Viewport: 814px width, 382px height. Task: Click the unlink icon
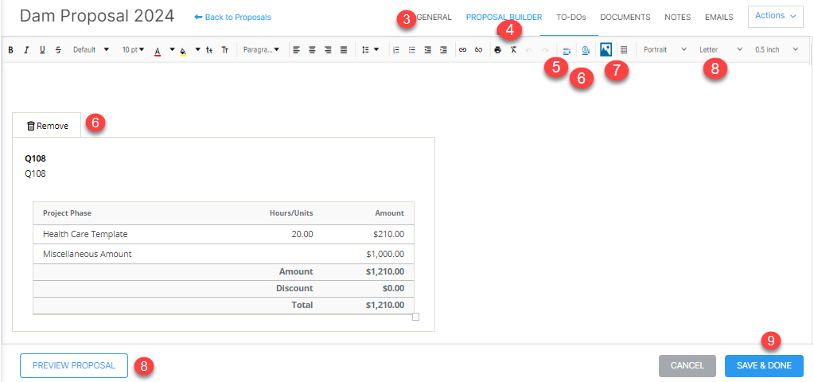(478, 50)
